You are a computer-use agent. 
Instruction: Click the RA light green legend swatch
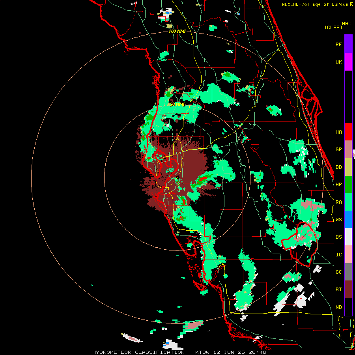[x=348, y=202]
